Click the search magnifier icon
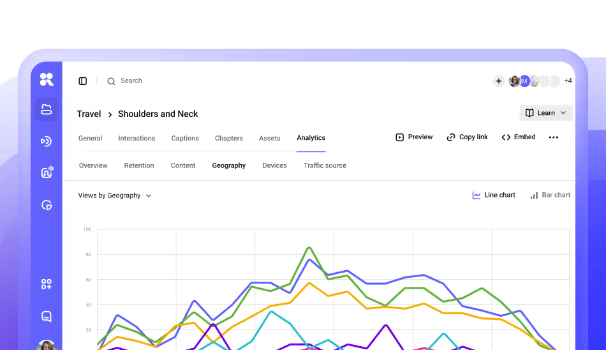 click(111, 81)
